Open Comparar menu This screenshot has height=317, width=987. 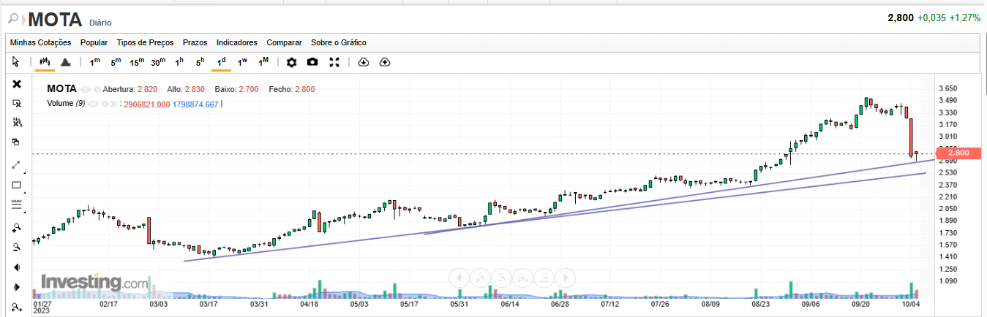[284, 42]
